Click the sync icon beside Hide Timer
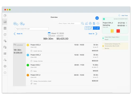This screenshot has width=133, height=100. (119, 15)
